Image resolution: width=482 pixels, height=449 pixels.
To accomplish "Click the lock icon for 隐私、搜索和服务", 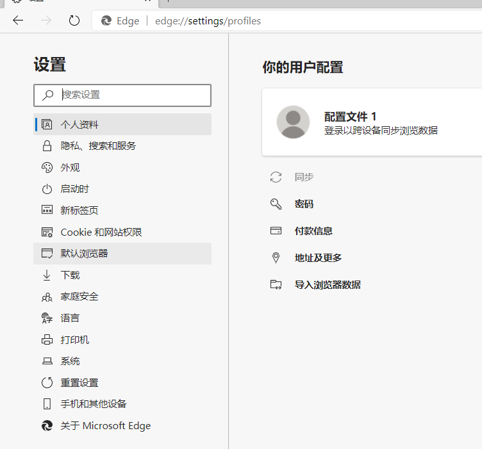I will point(47,146).
